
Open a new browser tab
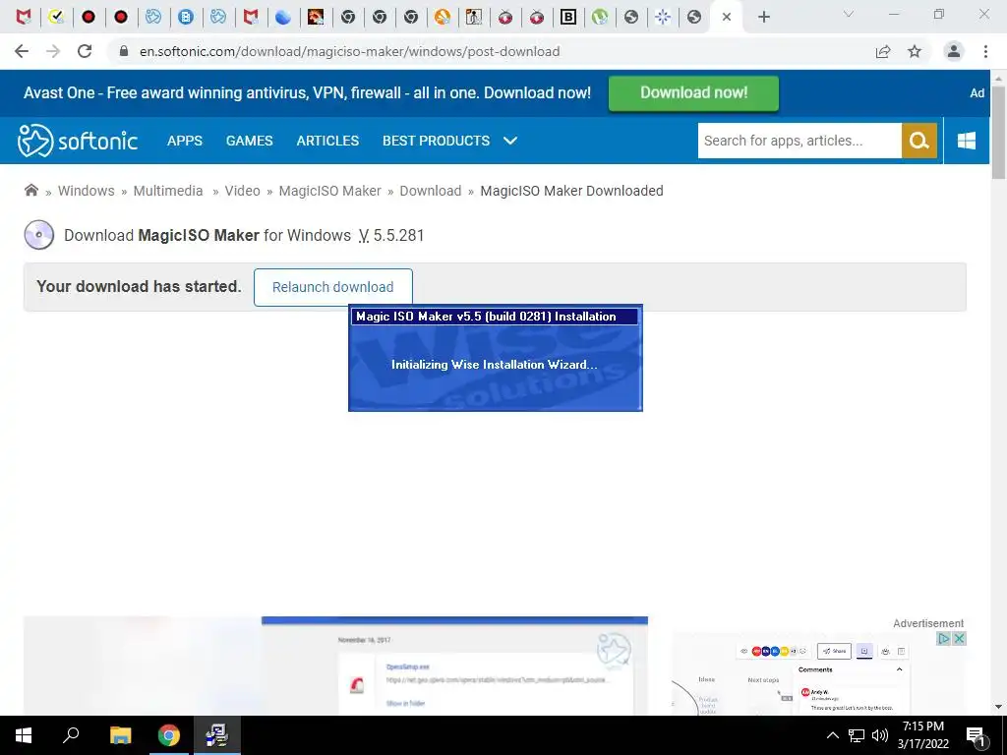coord(763,18)
